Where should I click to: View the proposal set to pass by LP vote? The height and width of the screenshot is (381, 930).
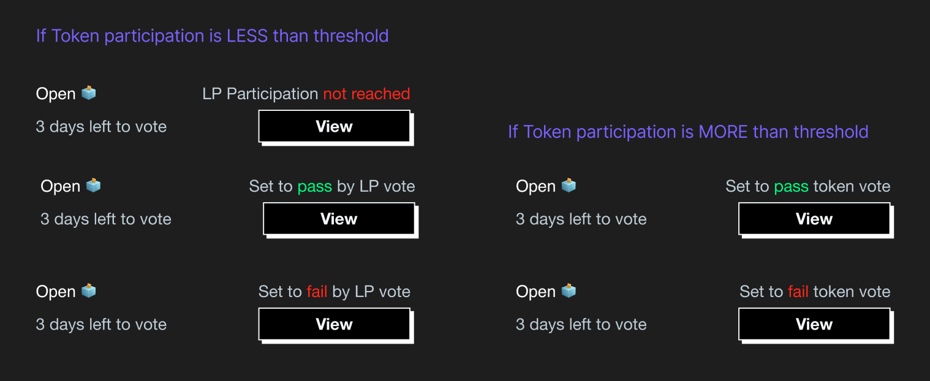coord(339,219)
